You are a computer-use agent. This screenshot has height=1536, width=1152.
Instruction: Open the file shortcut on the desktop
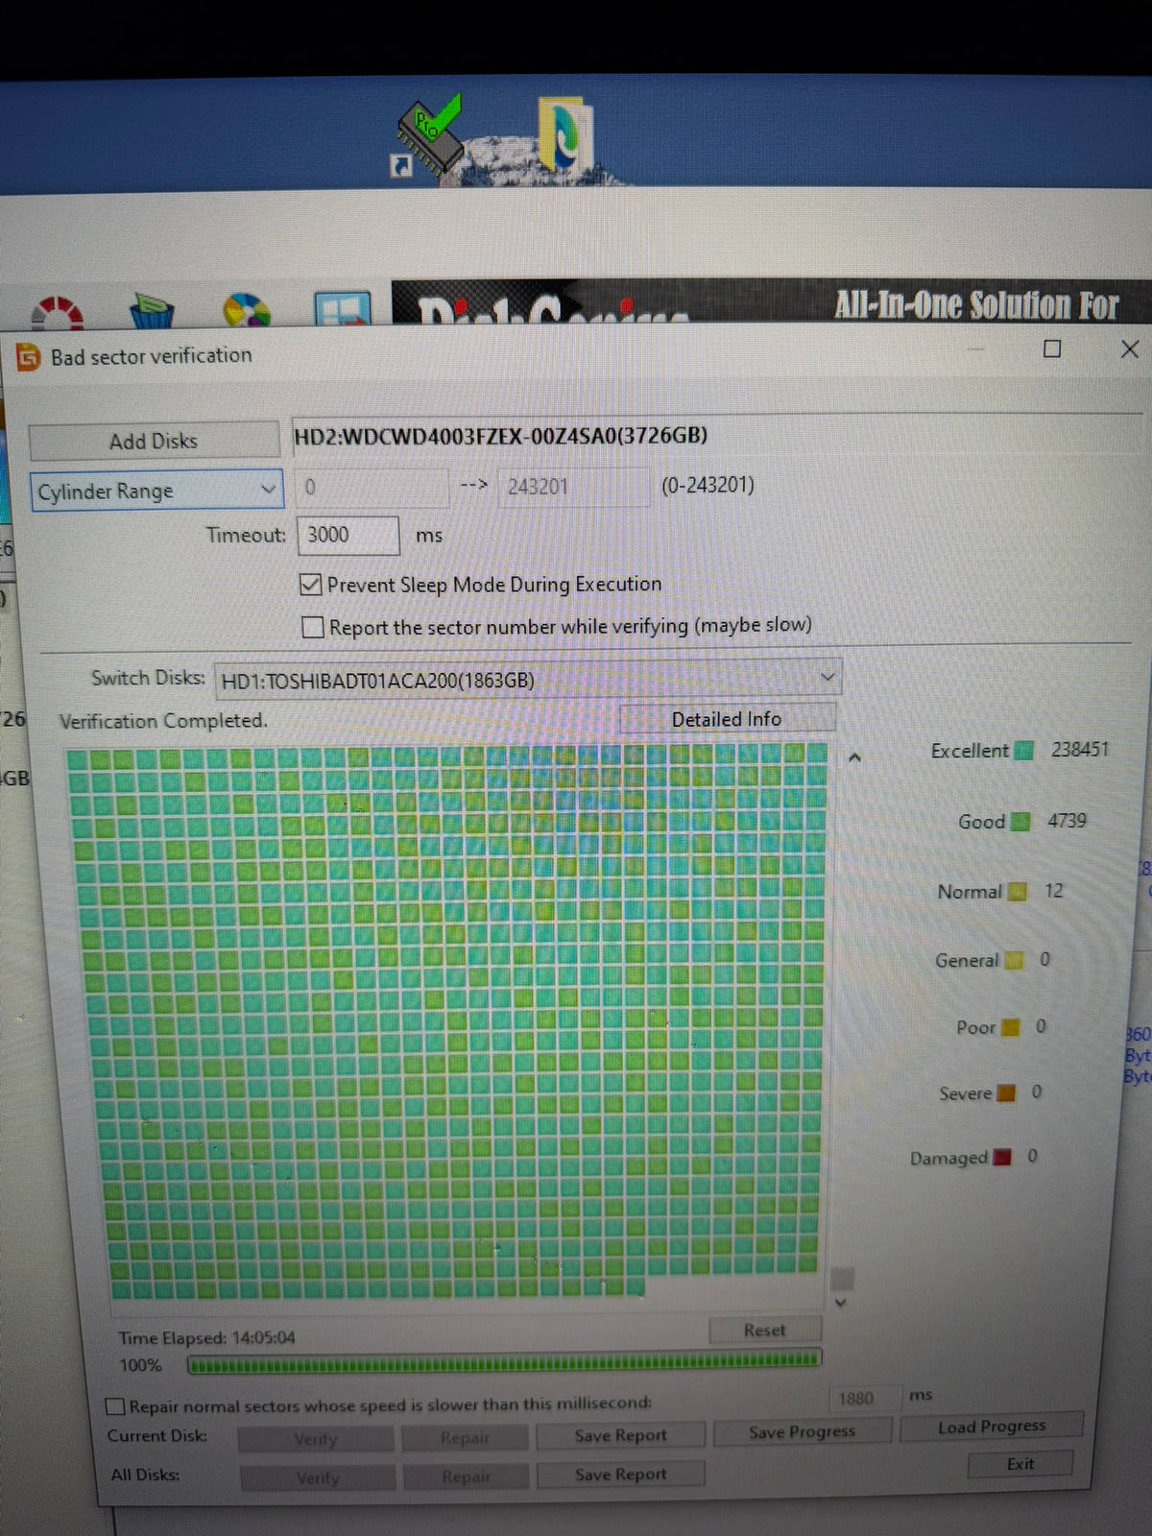(x=564, y=134)
